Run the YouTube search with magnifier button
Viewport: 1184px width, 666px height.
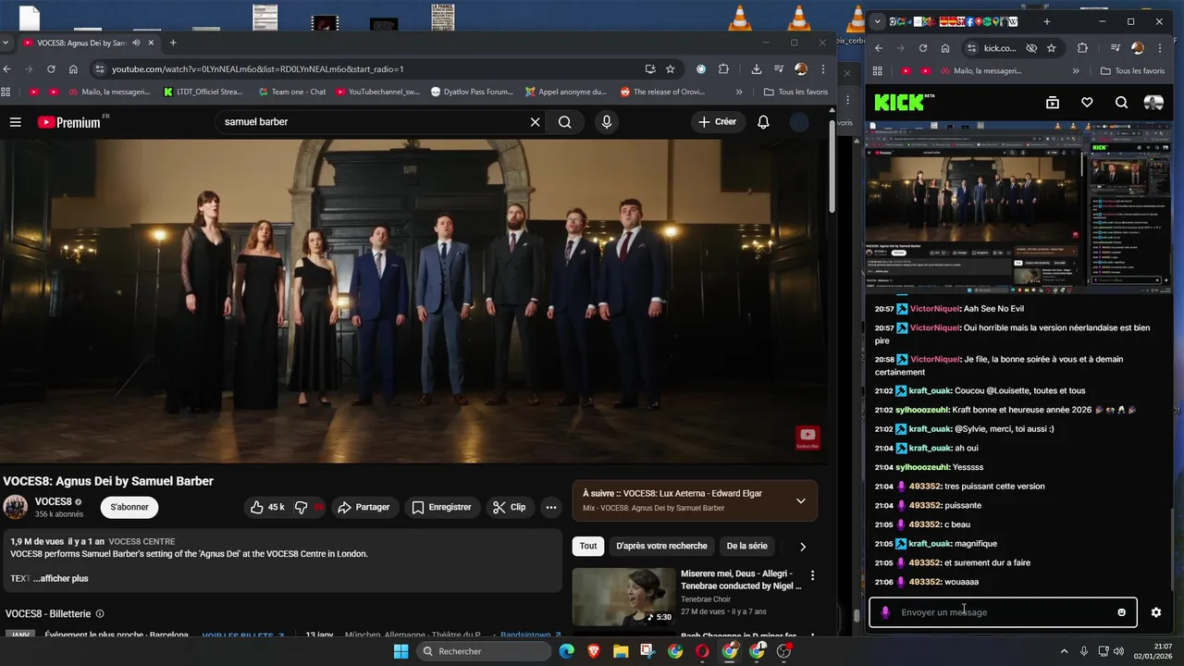click(565, 122)
